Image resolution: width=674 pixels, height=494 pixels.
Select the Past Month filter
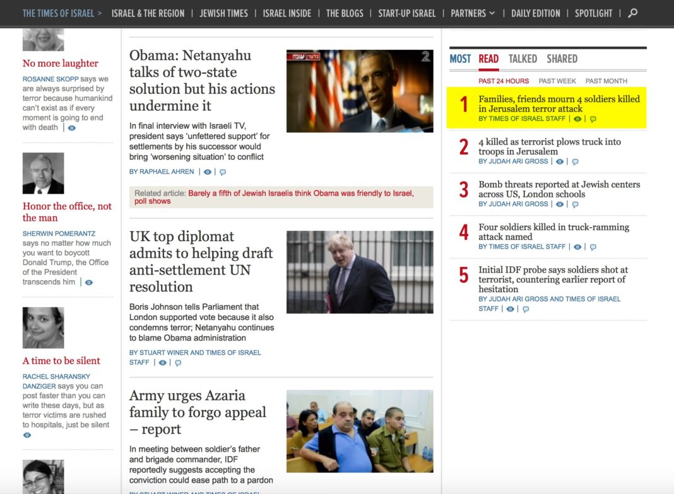[x=606, y=81]
